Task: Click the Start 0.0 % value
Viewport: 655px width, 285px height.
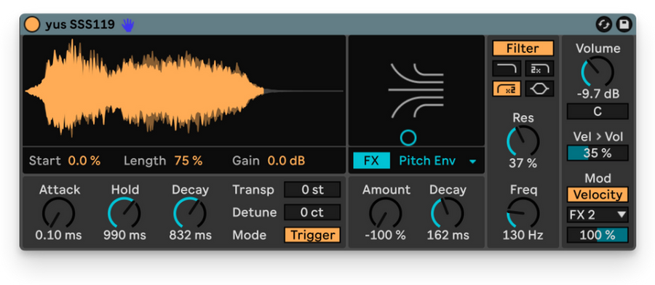Action: pos(84,161)
